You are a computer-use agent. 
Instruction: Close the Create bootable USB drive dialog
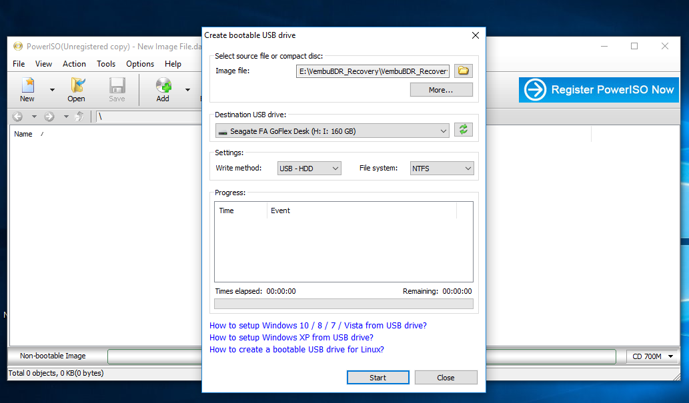point(476,35)
